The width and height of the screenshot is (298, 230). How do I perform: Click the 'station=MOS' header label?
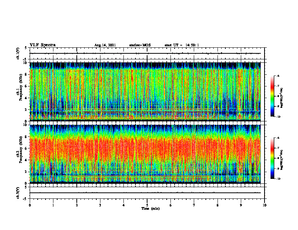(x=140, y=45)
